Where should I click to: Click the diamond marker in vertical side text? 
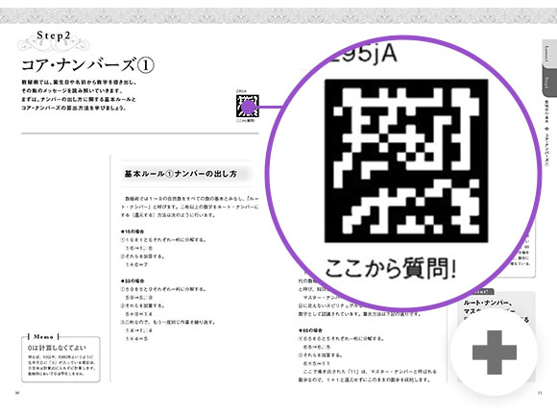click(x=546, y=129)
